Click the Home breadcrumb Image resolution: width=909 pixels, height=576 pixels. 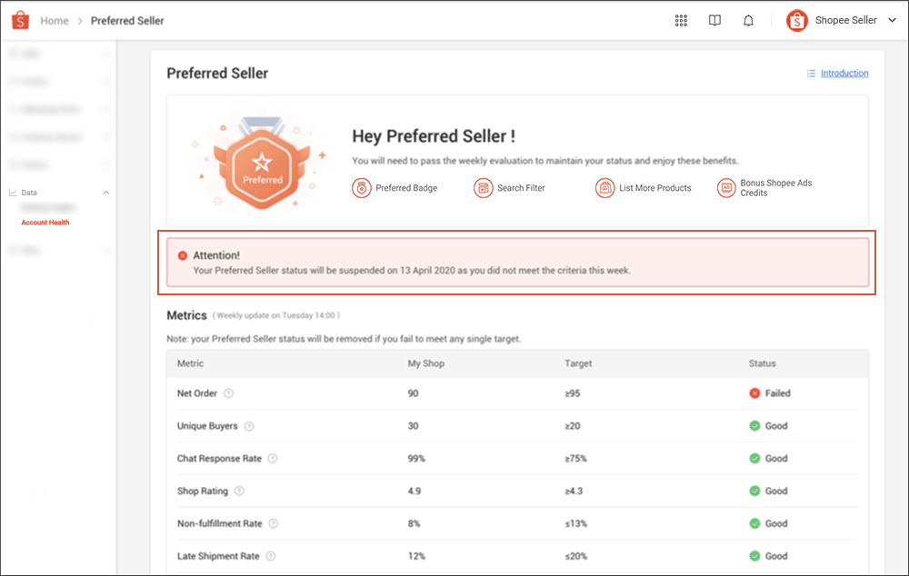click(x=55, y=20)
